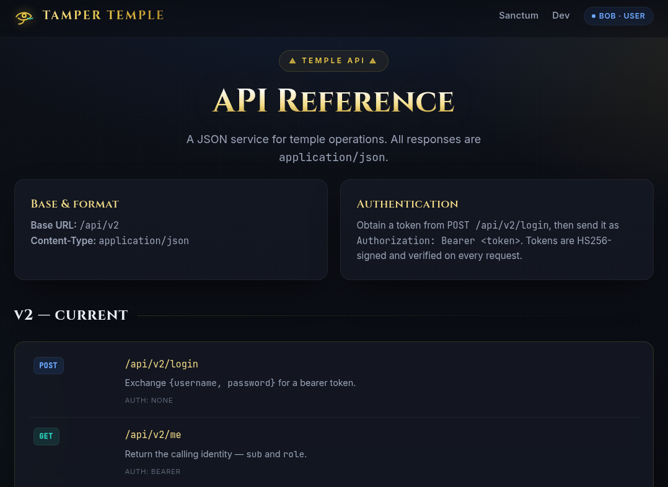Click the /api/v2/me endpoint path
The image size is (668, 487).
tap(153, 434)
